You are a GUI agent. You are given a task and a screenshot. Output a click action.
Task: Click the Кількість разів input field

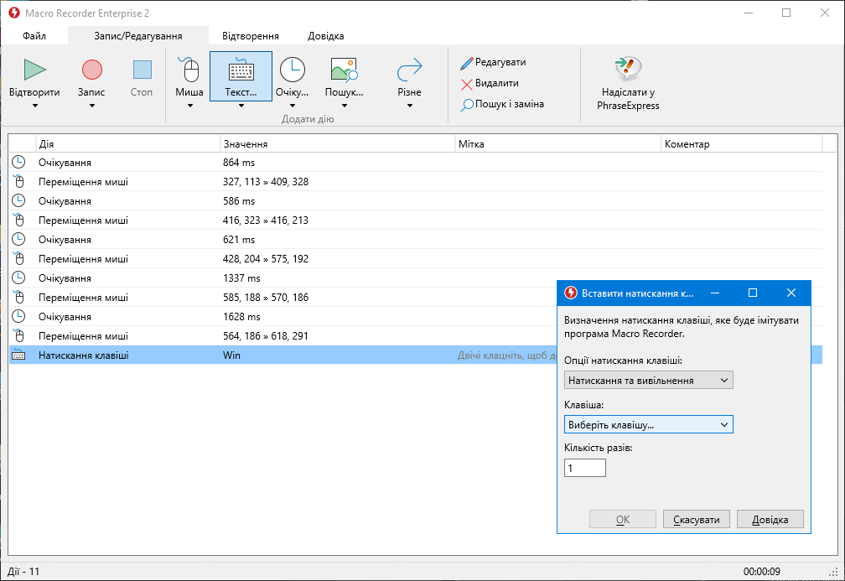tap(585, 468)
